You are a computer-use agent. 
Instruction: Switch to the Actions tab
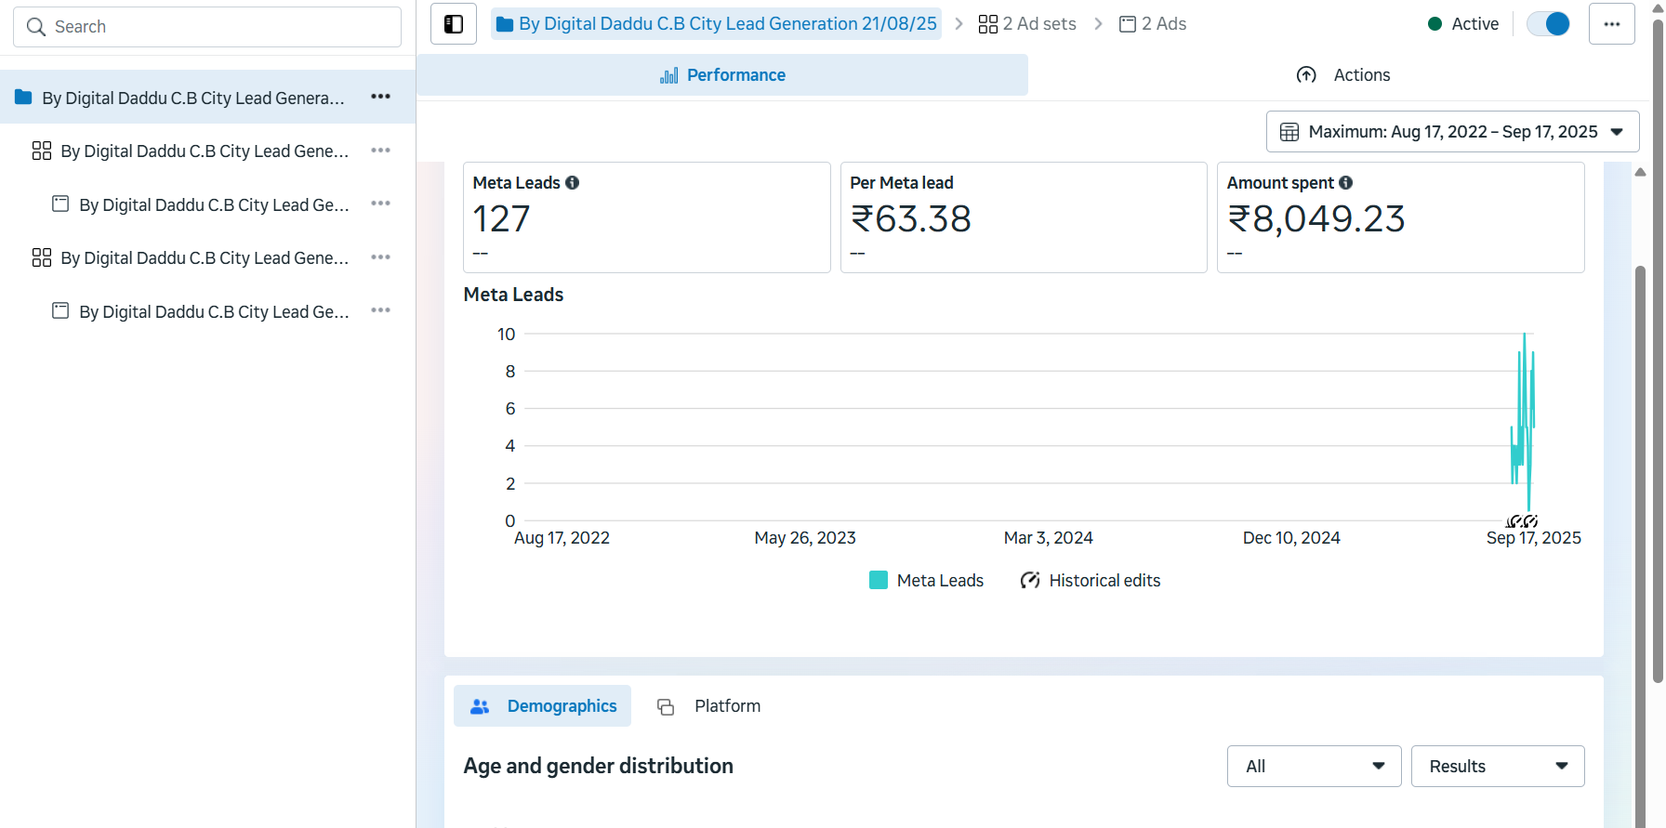pos(1342,75)
